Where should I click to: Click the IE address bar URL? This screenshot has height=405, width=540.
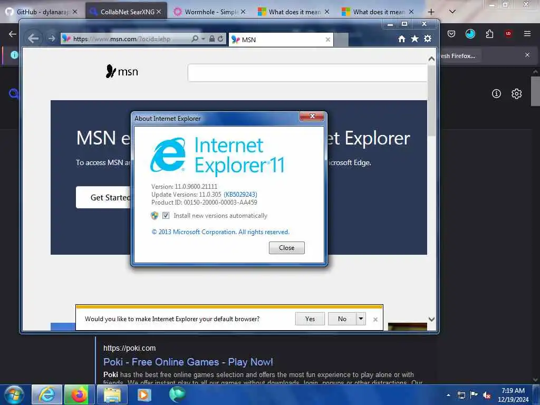pos(122,39)
